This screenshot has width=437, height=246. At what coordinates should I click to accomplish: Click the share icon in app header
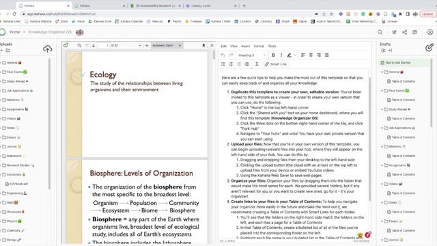tap(404, 32)
